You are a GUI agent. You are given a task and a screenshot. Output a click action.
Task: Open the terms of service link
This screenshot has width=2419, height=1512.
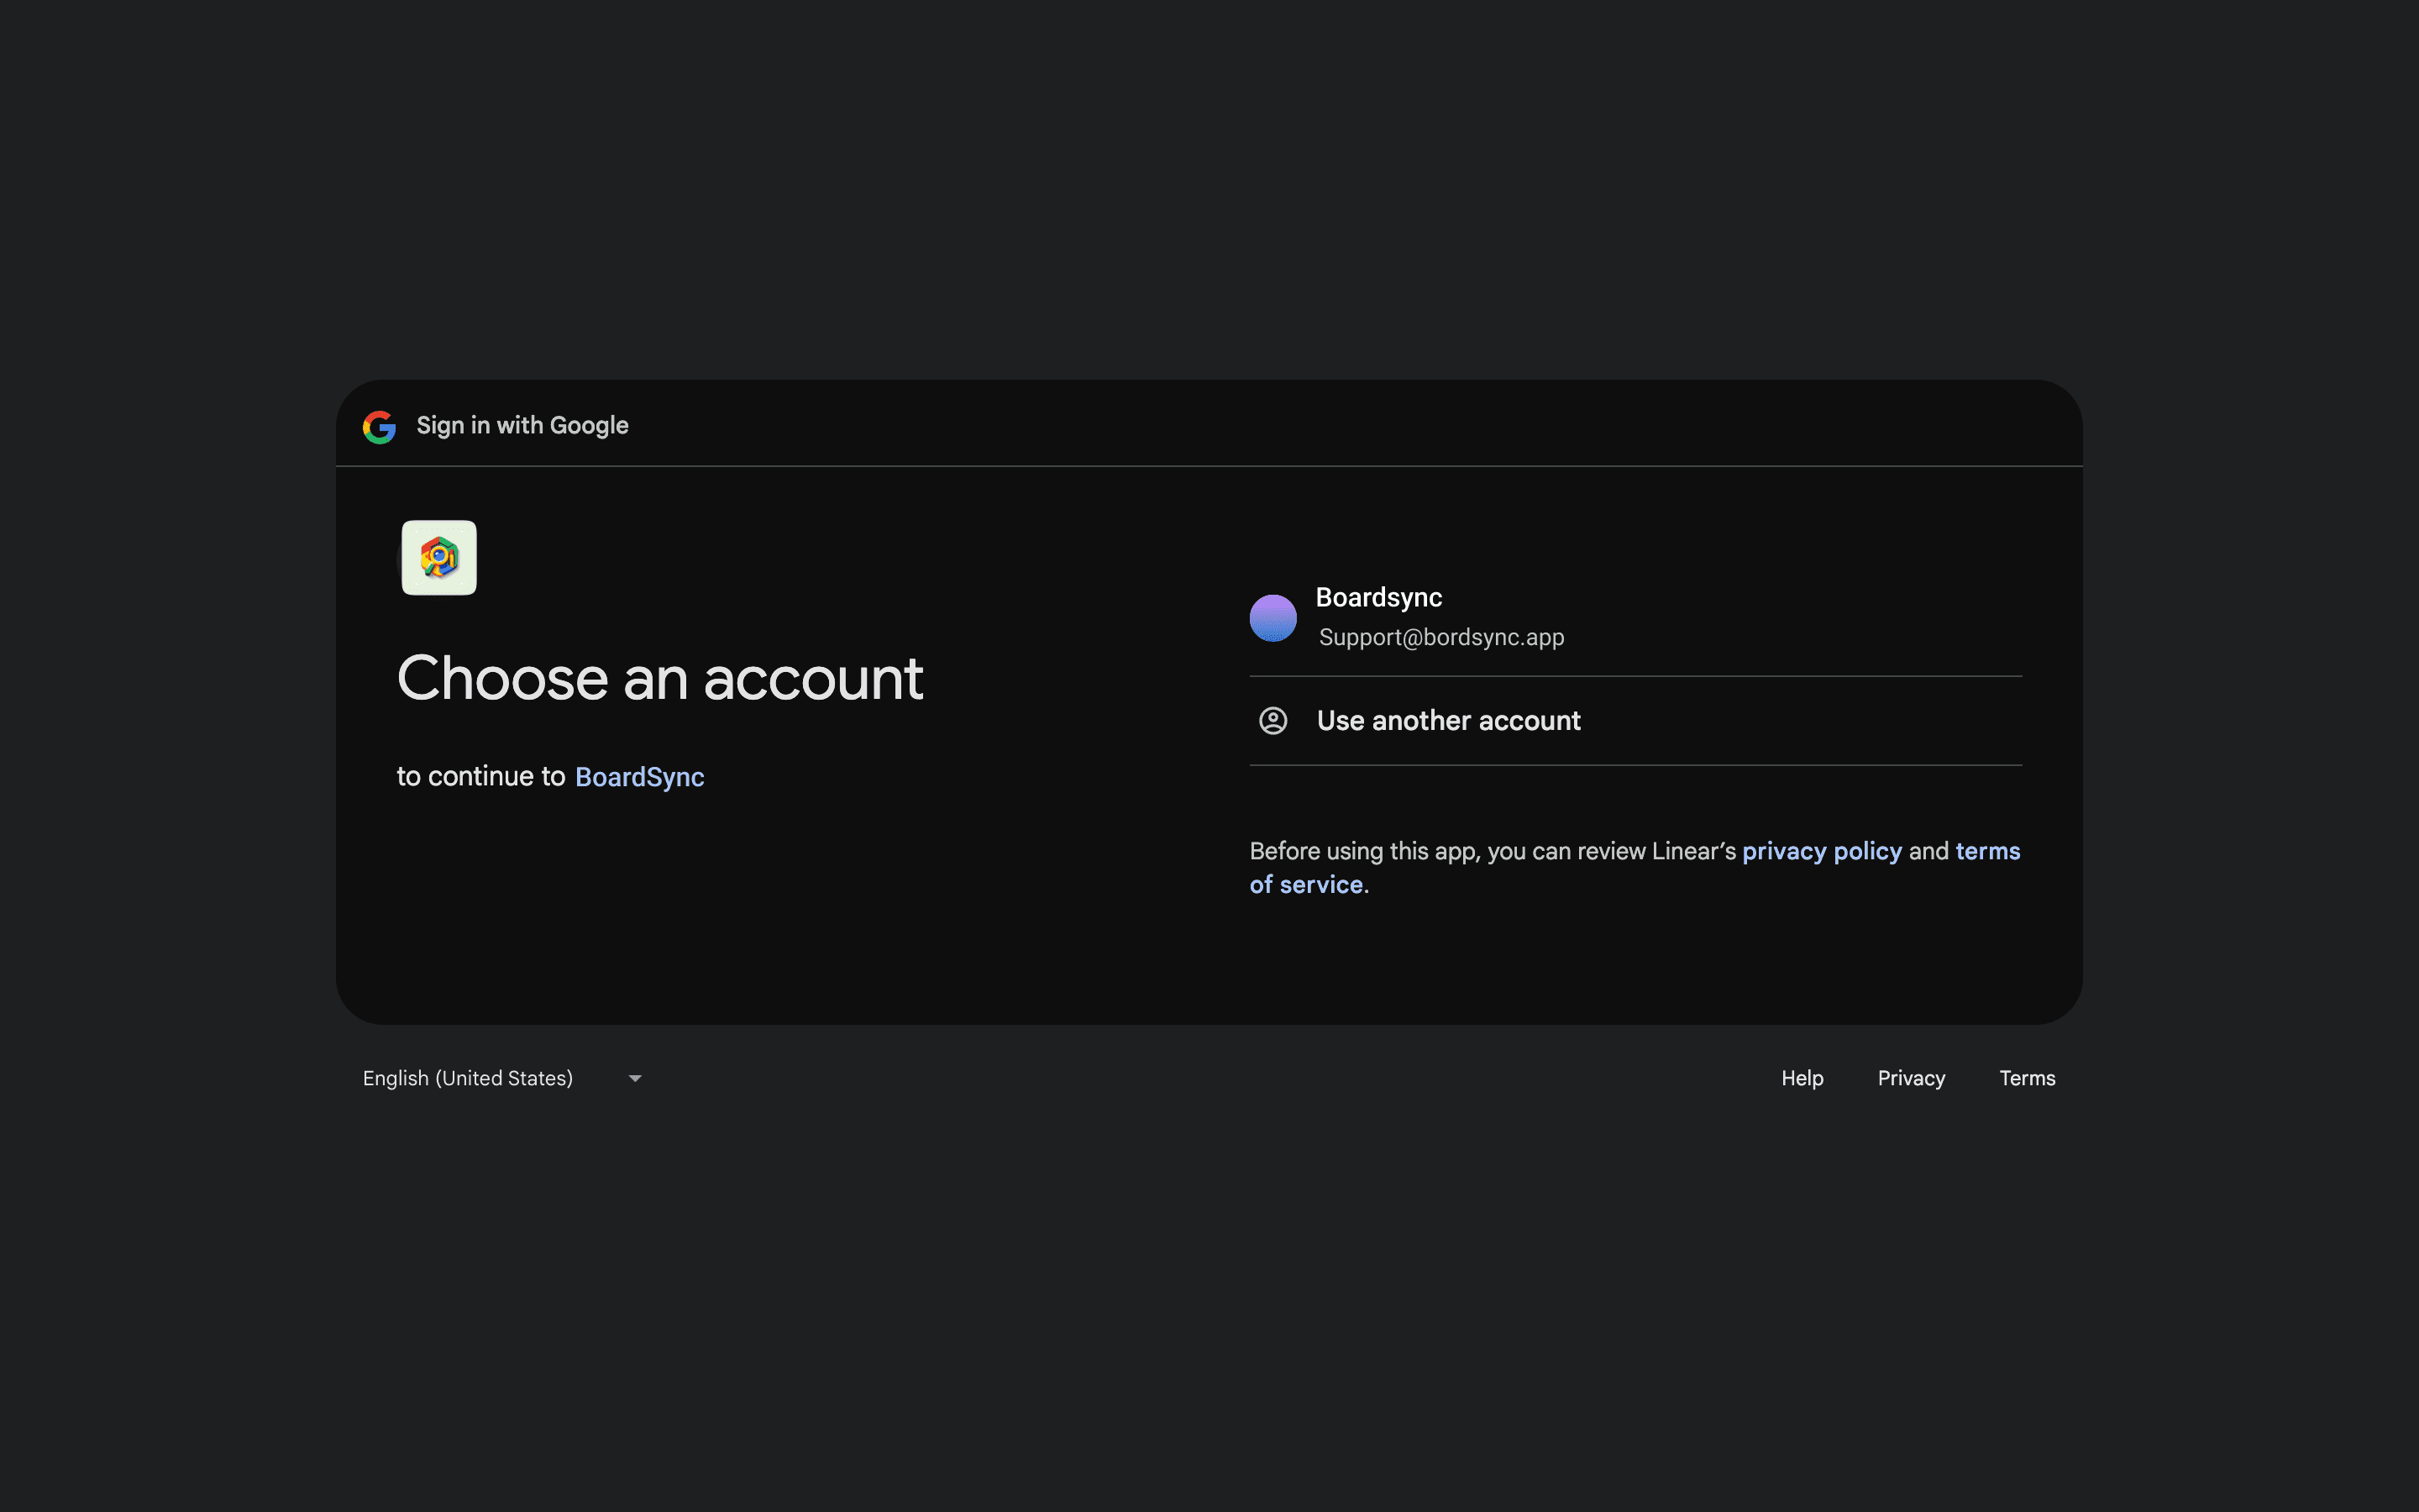coord(1987,851)
